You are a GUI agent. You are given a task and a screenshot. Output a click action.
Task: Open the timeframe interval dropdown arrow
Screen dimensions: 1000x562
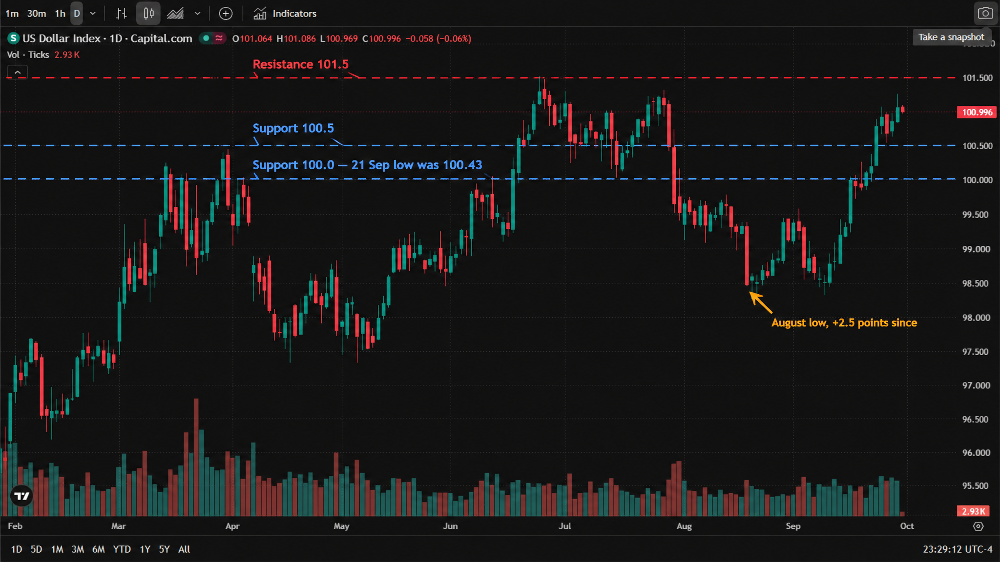pos(93,14)
